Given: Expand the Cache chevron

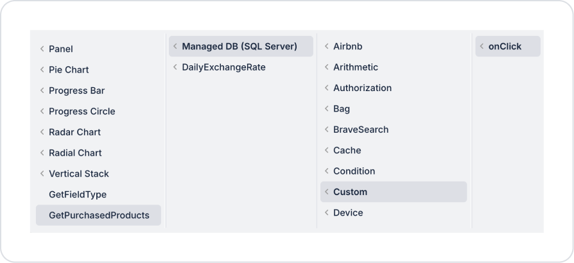Looking at the screenshot, I should (x=327, y=150).
